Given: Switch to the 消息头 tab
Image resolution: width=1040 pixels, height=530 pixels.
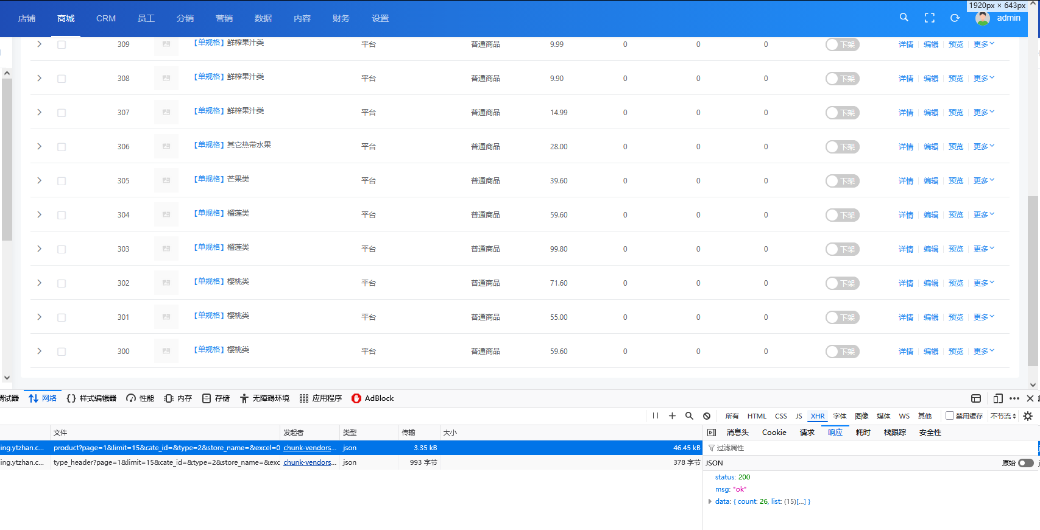Looking at the screenshot, I should pos(737,433).
